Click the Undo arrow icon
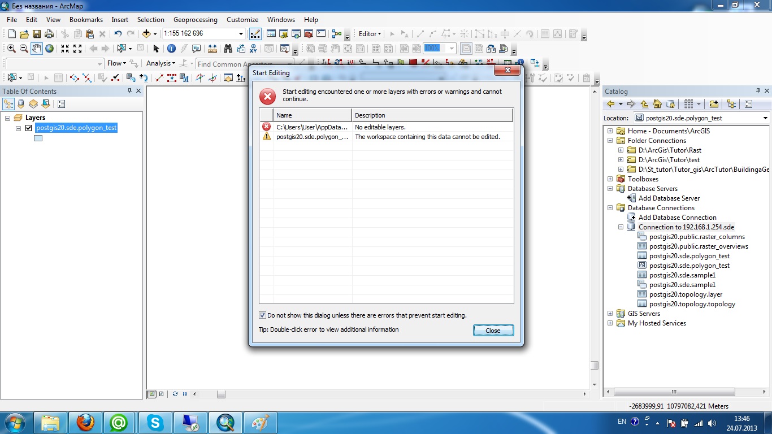The width and height of the screenshot is (772, 434). (118, 34)
